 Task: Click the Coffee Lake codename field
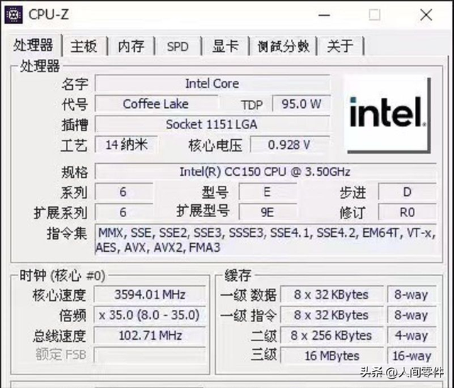tap(156, 104)
